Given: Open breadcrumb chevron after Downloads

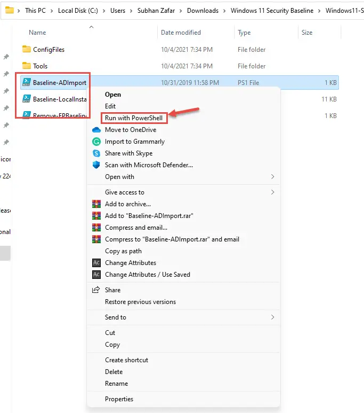Looking at the screenshot, I should click(224, 11).
